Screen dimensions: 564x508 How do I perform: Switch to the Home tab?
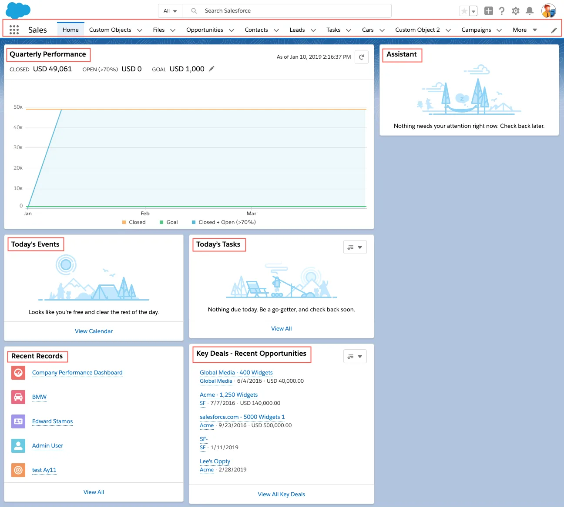click(x=70, y=30)
